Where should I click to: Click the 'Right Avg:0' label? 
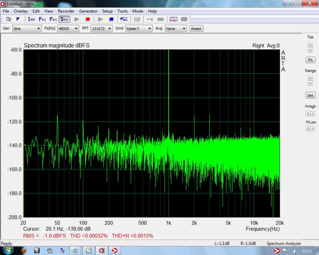(266, 46)
